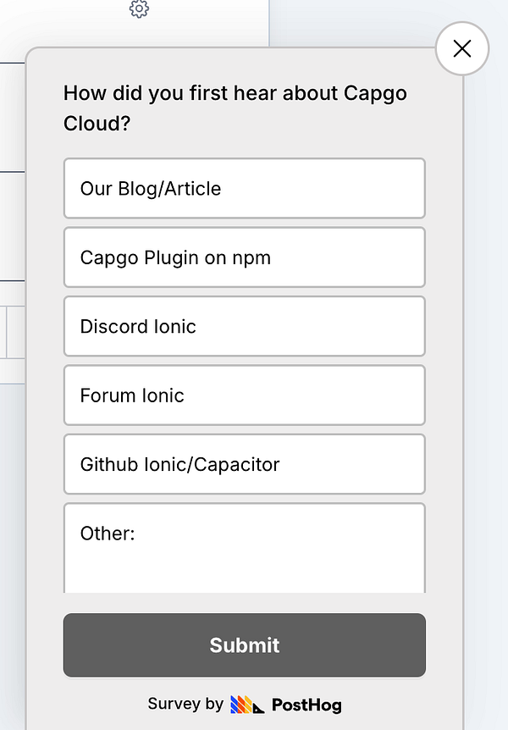Pick the Github Ionic/Capacitor choice
Screen dimensions: 508x730
point(244,463)
